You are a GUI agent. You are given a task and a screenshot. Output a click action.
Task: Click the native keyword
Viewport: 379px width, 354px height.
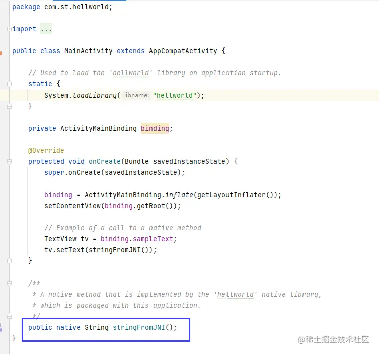[68, 328]
